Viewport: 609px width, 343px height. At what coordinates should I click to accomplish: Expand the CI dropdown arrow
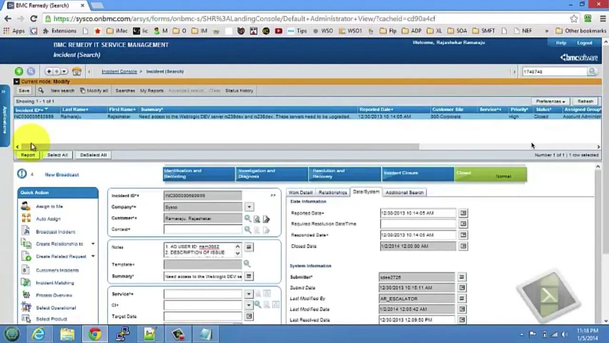coord(248,305)
